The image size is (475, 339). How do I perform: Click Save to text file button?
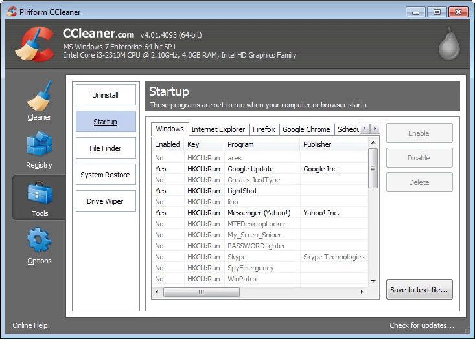[419, 290]
